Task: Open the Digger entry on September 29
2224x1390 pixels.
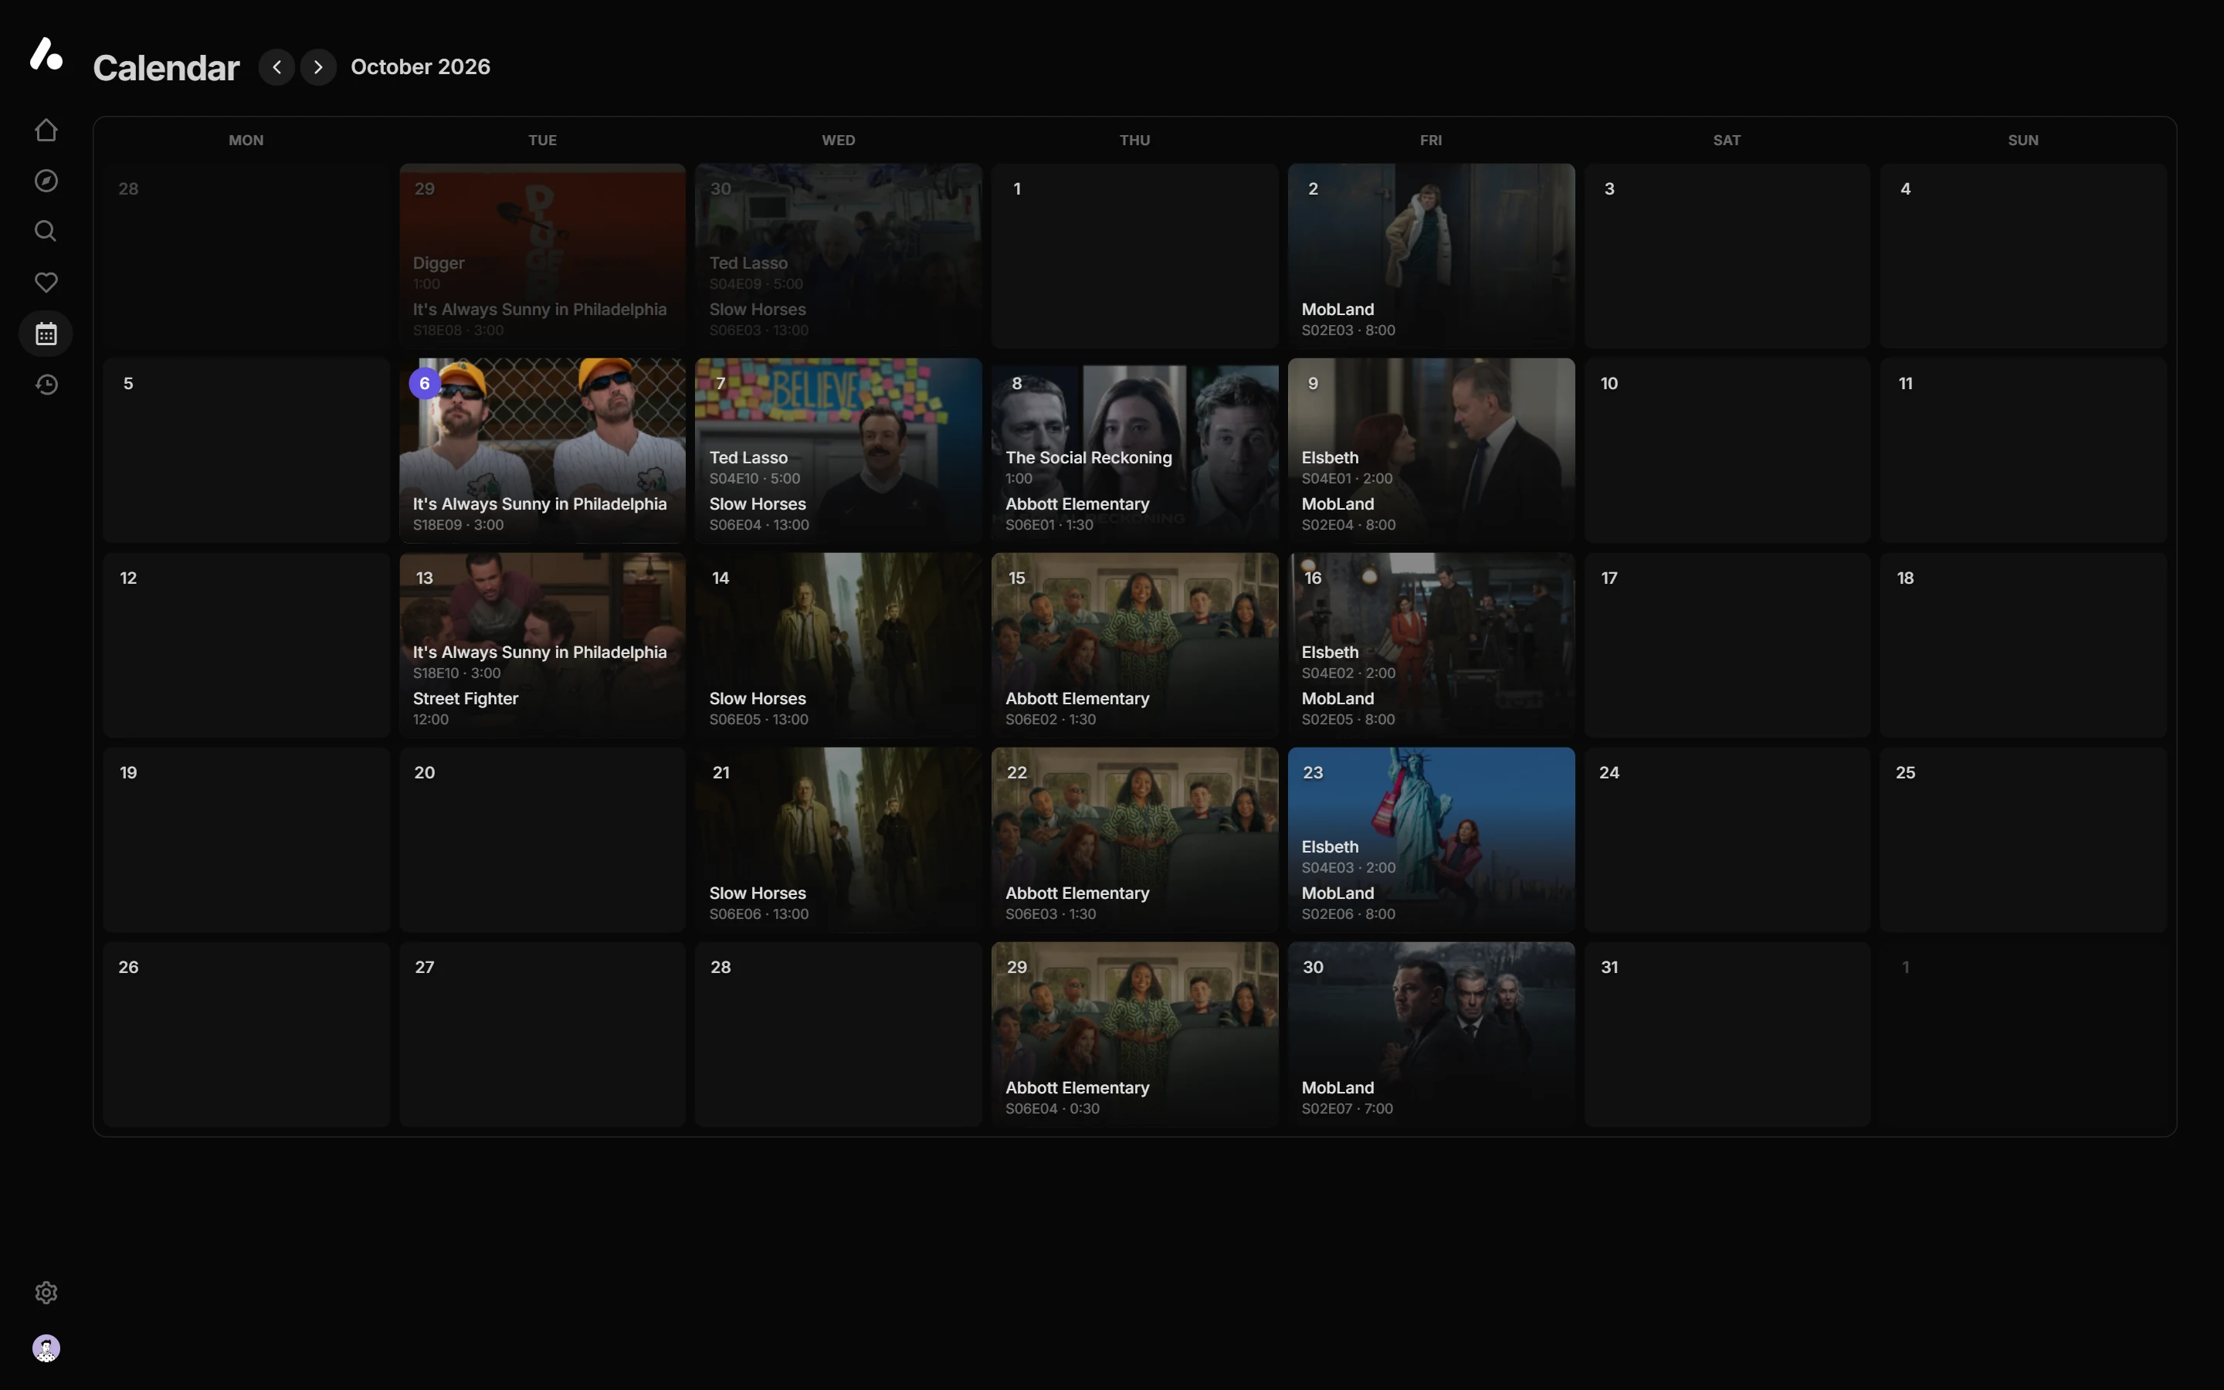Action: (x=439, y=272)
